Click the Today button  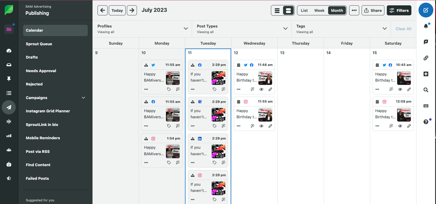[x=117, y=10]
